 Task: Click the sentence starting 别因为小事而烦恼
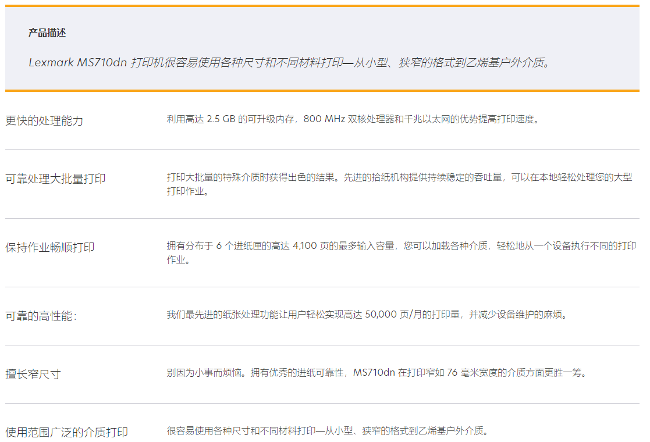coord(377,373)
